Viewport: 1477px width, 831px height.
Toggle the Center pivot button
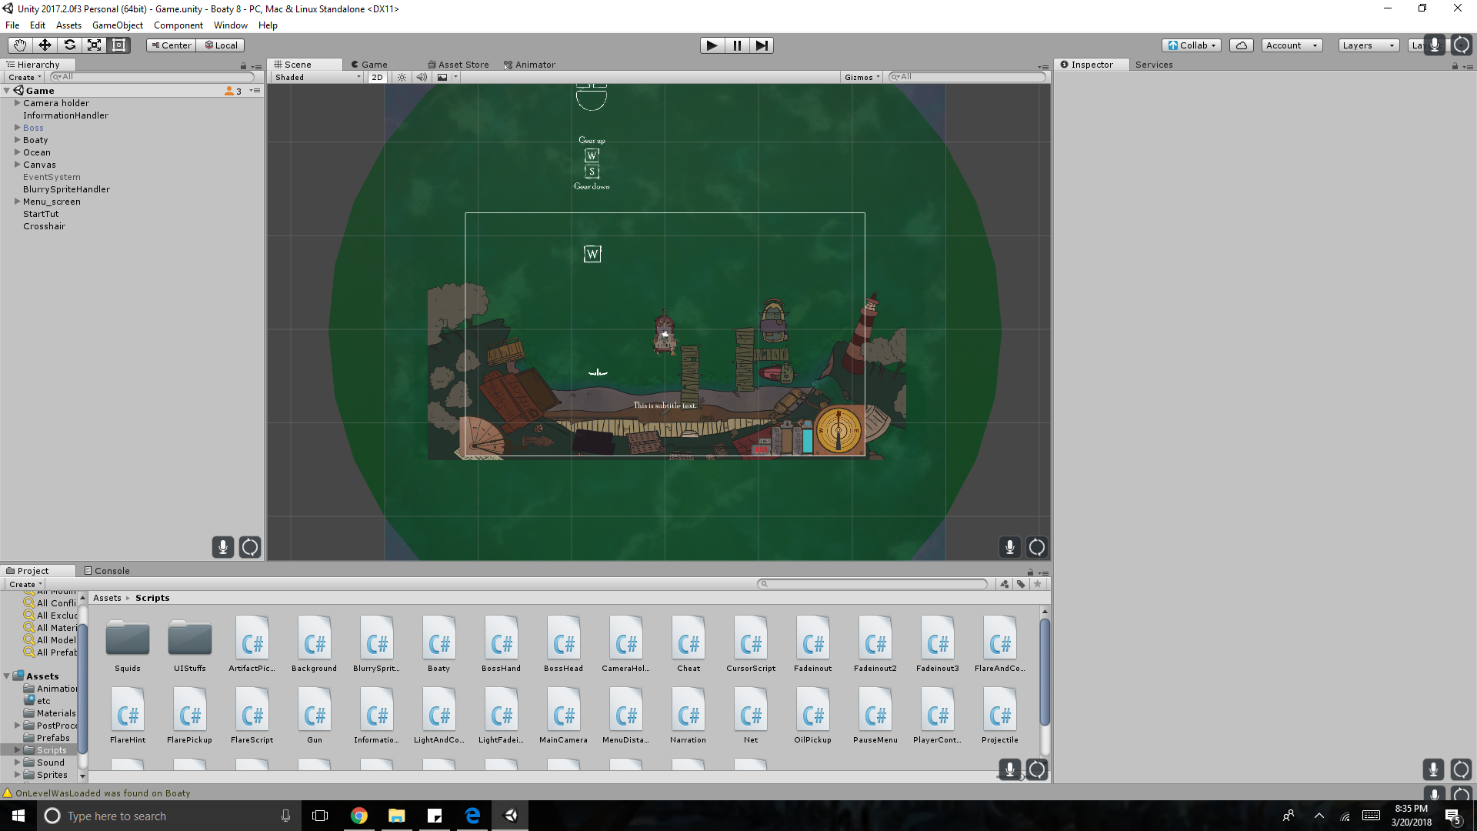click(171, 45)
